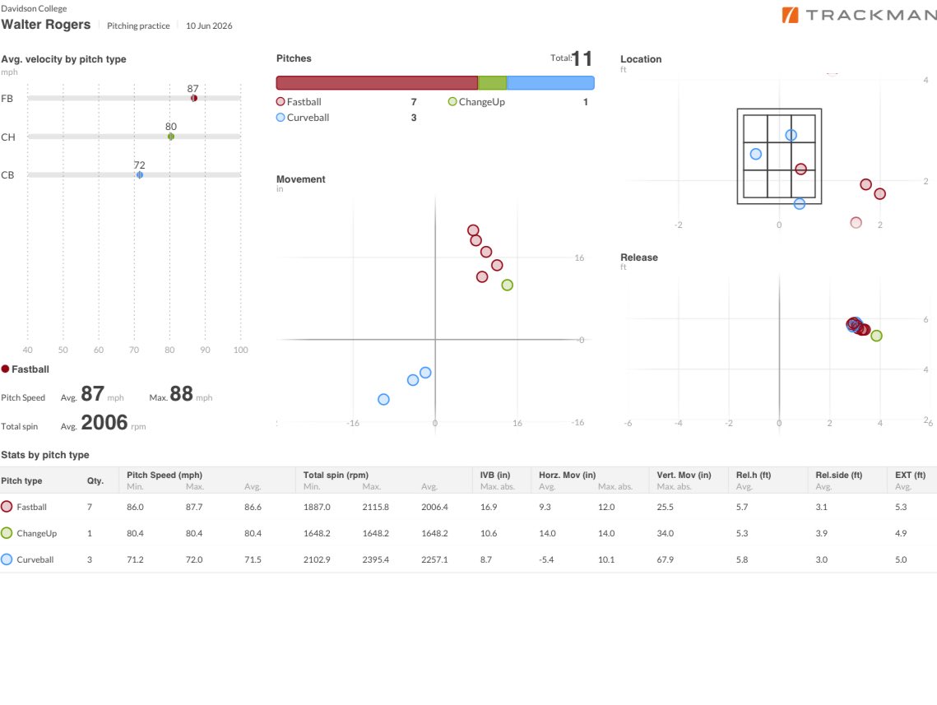The height and width of the screenshot is (705, 937).
Task: Select the green ChangeUp point in Release plot
Action: coord(877,336)
